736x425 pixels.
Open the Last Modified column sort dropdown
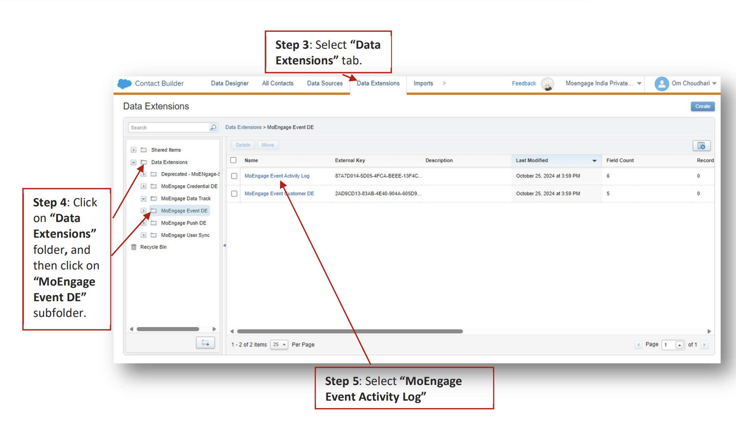pyautogui.click(x=594, y=161)
